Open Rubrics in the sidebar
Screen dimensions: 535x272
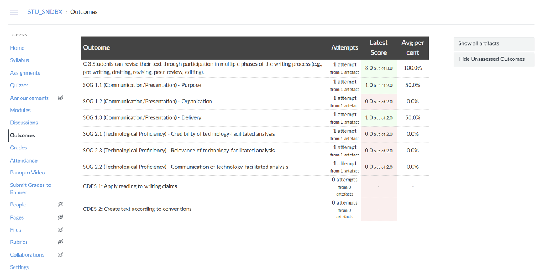pyautogui.click(x=19, y=242)
